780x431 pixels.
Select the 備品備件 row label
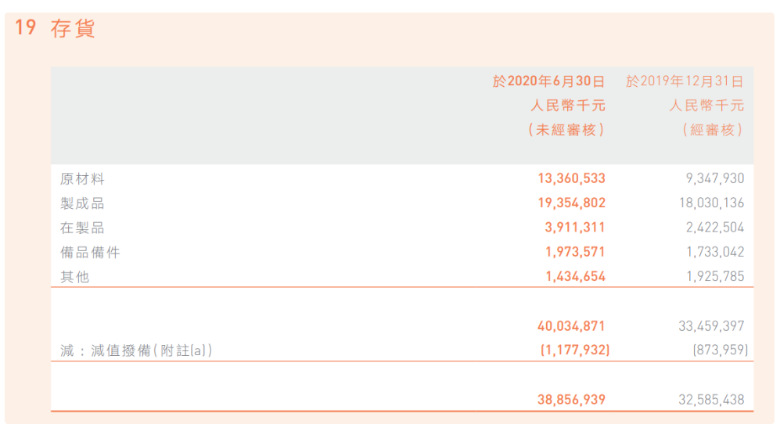[x=90, y=253]
